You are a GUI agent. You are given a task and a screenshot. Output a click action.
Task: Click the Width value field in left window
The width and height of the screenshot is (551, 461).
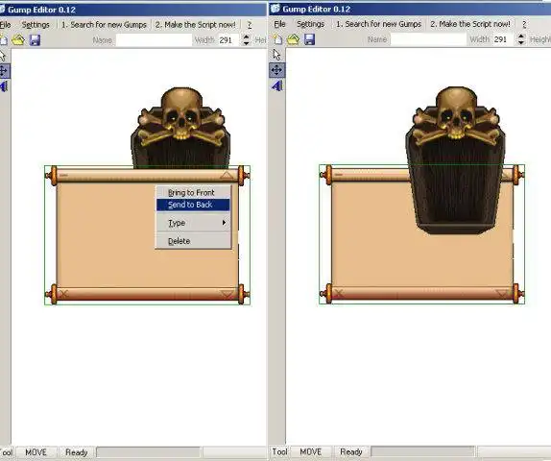(228, 40)
